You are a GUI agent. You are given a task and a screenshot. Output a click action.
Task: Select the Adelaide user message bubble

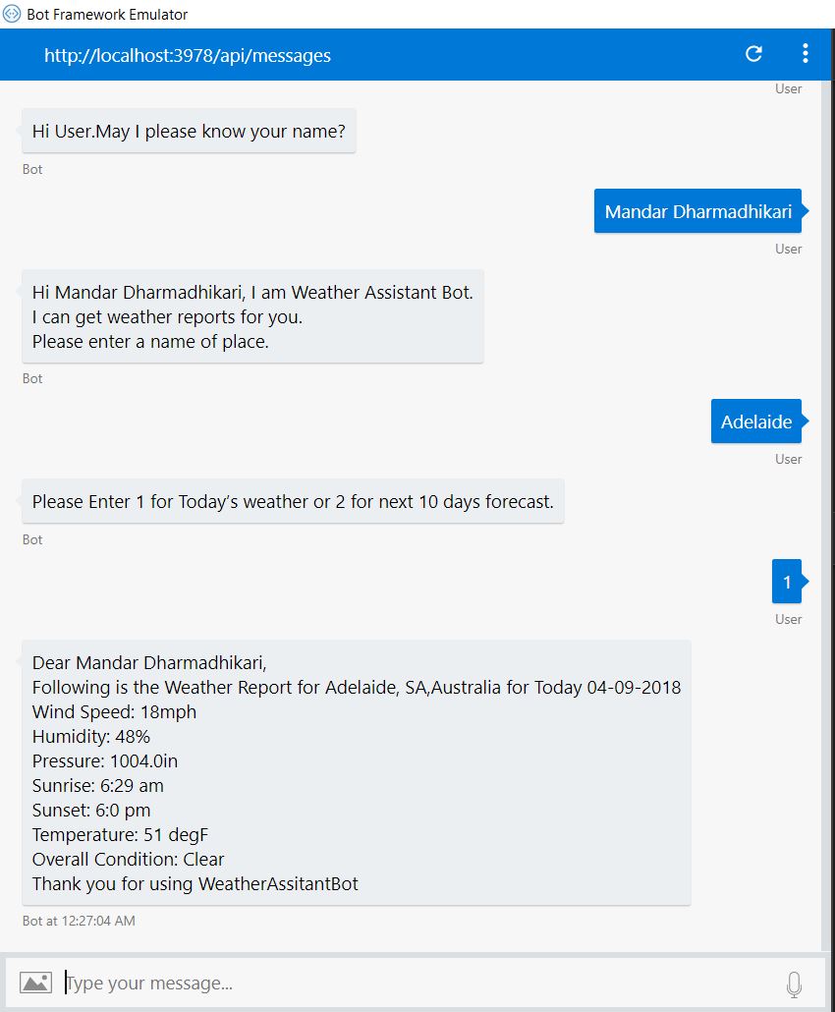click(x=755, y=422)
